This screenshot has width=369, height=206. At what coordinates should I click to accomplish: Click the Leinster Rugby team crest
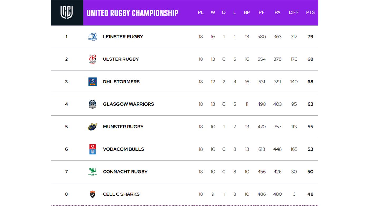[x=93, y=37]
